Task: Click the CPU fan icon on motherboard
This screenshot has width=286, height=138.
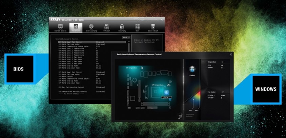Action: [x=166, y=92]
